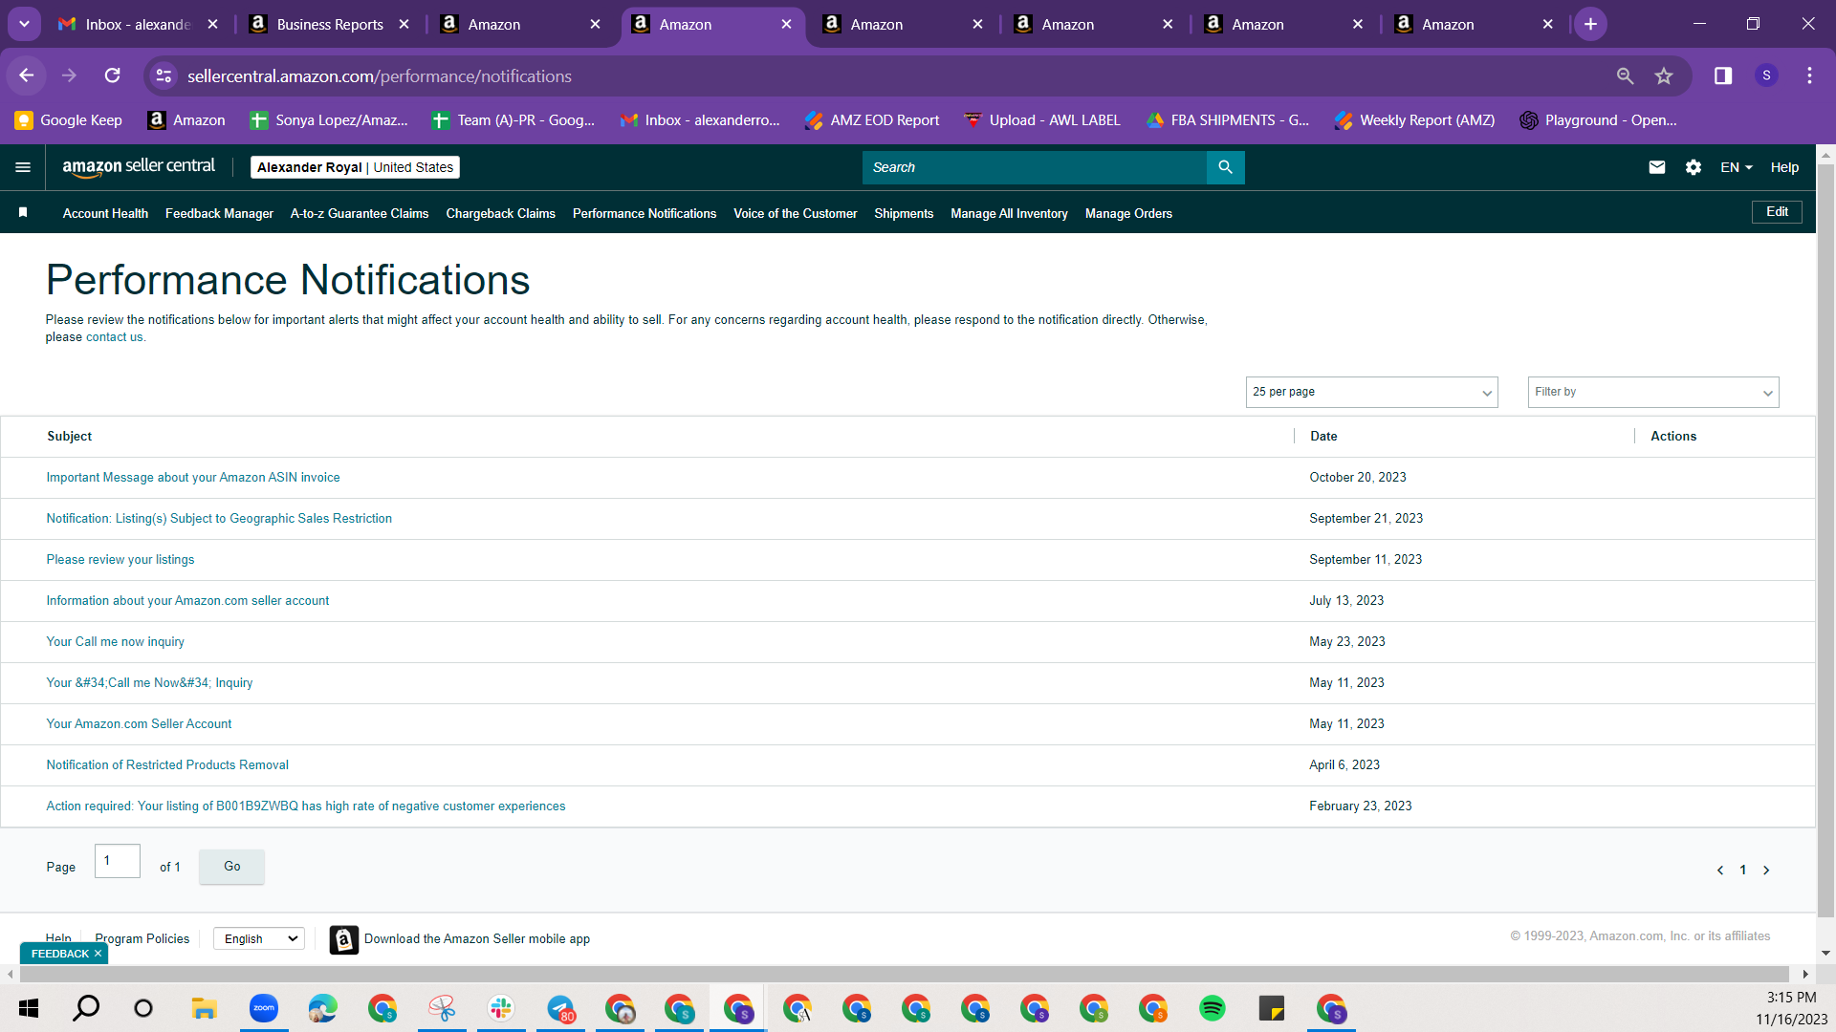Open the Google Keep bookmark
1836x1032 pixels.
tap(69, 120)
